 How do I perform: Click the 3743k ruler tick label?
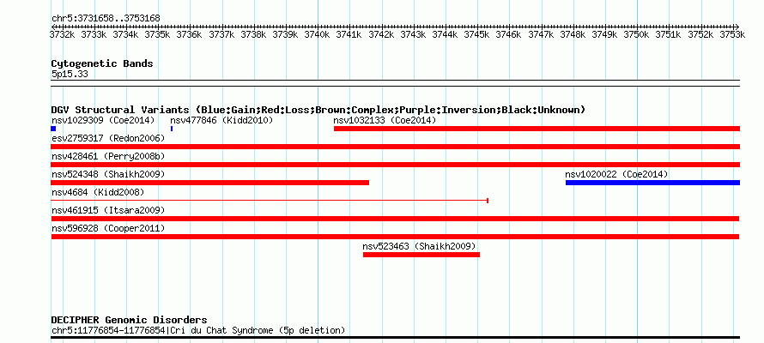(413, 34)
